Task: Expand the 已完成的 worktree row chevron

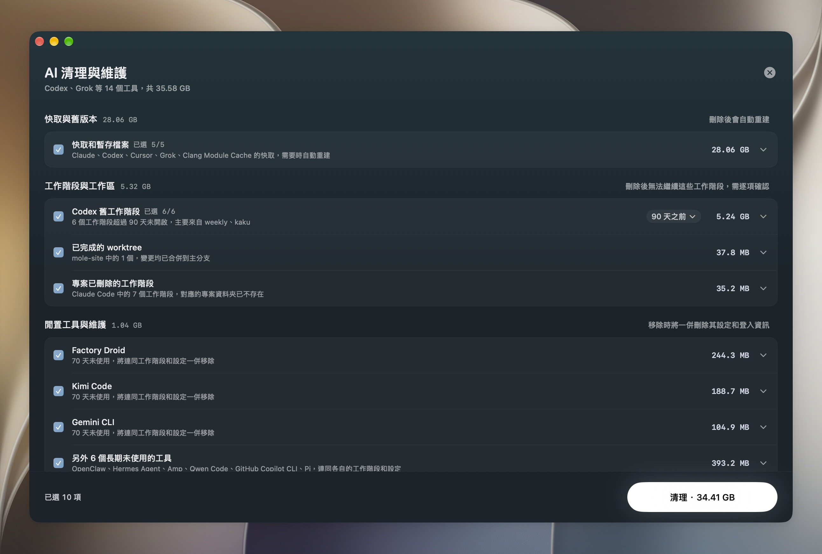Action: coord(763,253)
